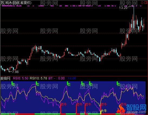Click the 万科A (日线.前复权) chart title
The image size is (148, 115).
coord(16,3)
